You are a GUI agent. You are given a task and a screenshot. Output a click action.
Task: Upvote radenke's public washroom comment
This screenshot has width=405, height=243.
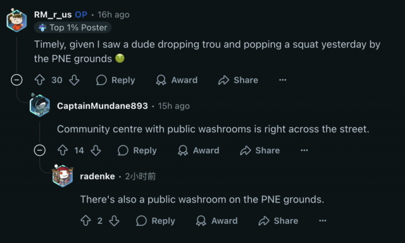(x=86, y=221)
